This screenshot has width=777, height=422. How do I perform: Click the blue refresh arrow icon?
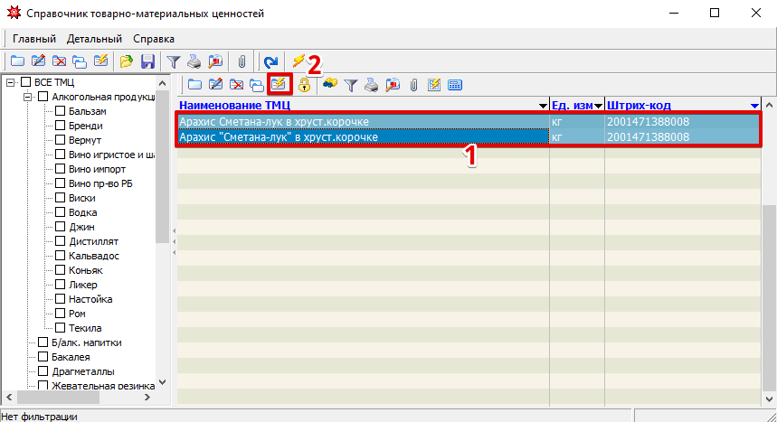[x=270, y=61]
